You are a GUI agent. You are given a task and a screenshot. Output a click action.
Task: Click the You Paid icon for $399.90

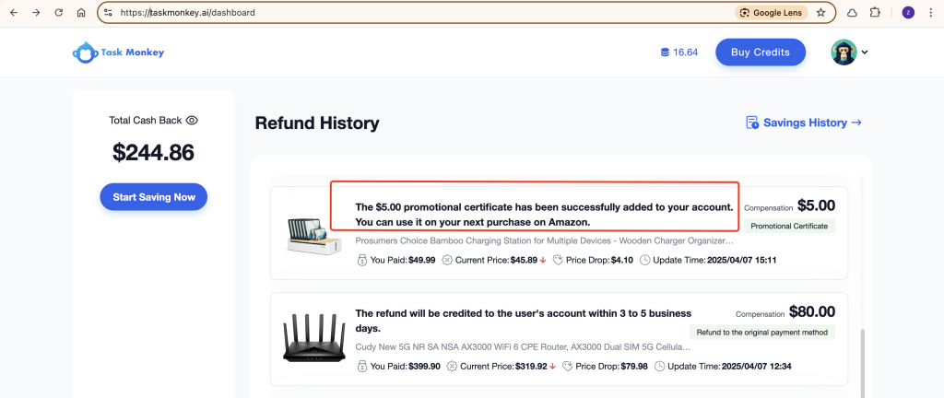pyautogui.click(x=361, y=366)
